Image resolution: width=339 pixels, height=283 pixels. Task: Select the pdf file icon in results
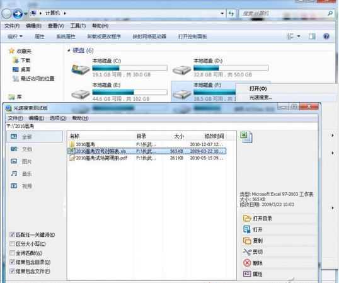pyautogui.click(x=72, y=158)
